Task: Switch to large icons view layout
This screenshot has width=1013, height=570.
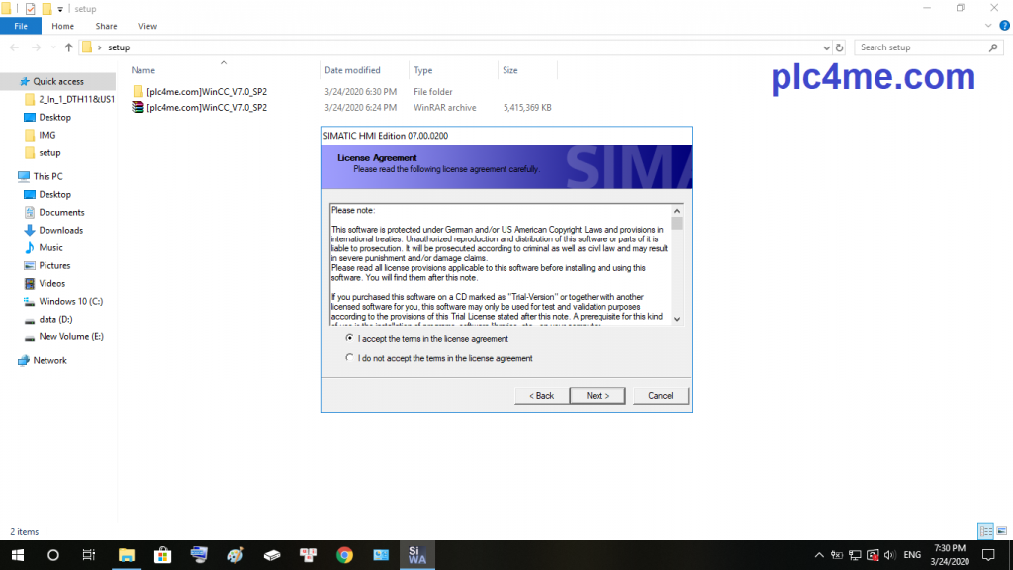Action: [1000, 531]
